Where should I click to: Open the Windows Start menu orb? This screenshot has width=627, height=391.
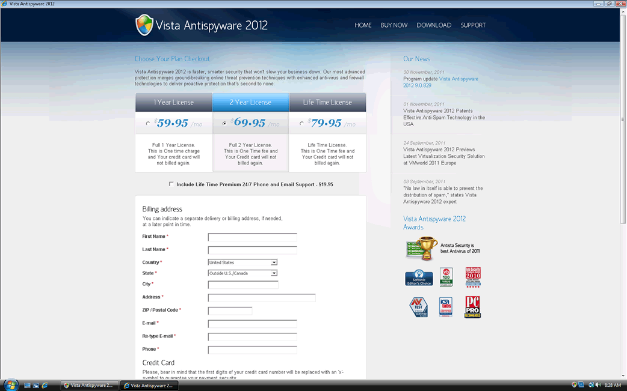point(11,384)
